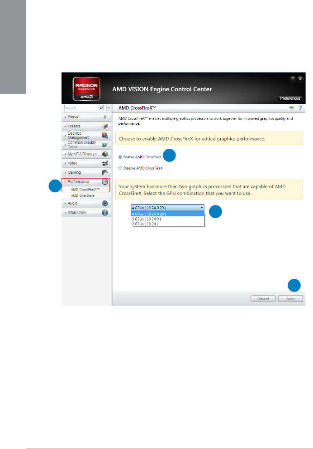Click into the Search field
The image size is (313, 449).
point(81,108)
